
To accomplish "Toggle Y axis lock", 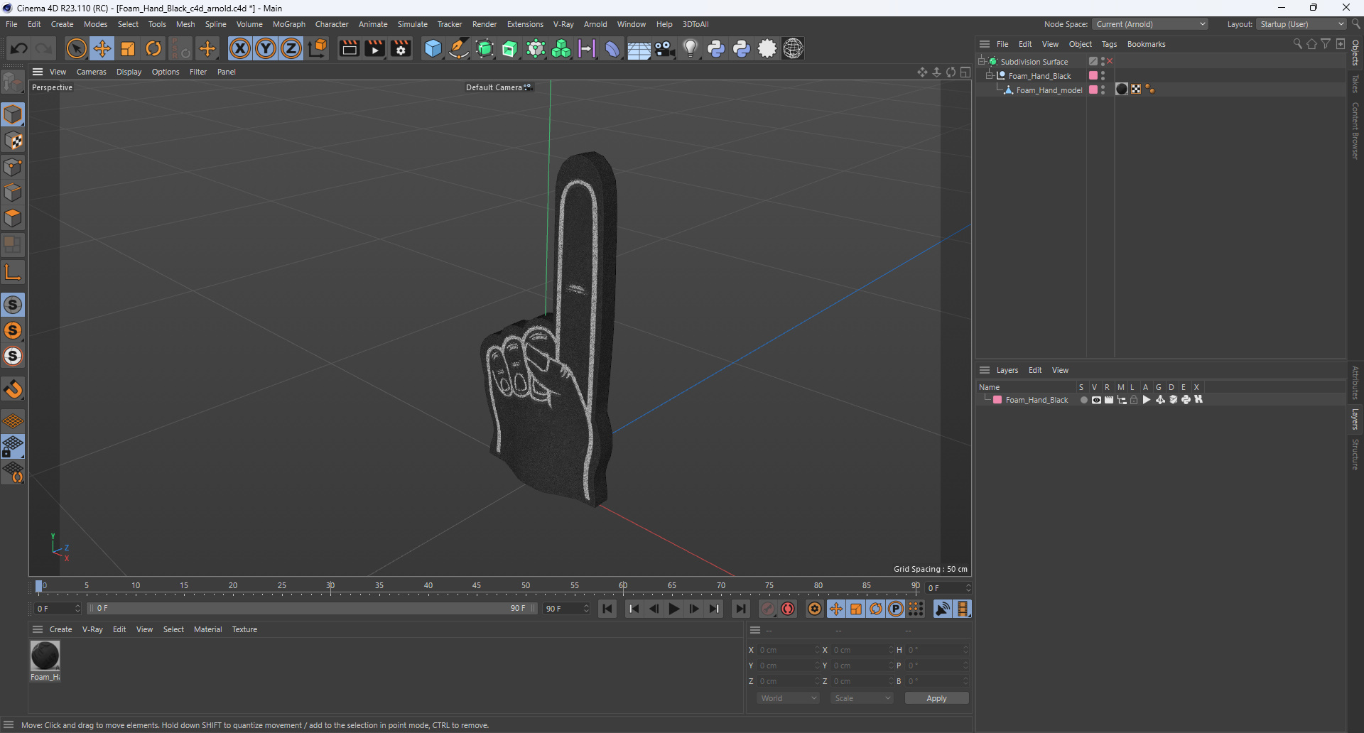I will 266,48.
